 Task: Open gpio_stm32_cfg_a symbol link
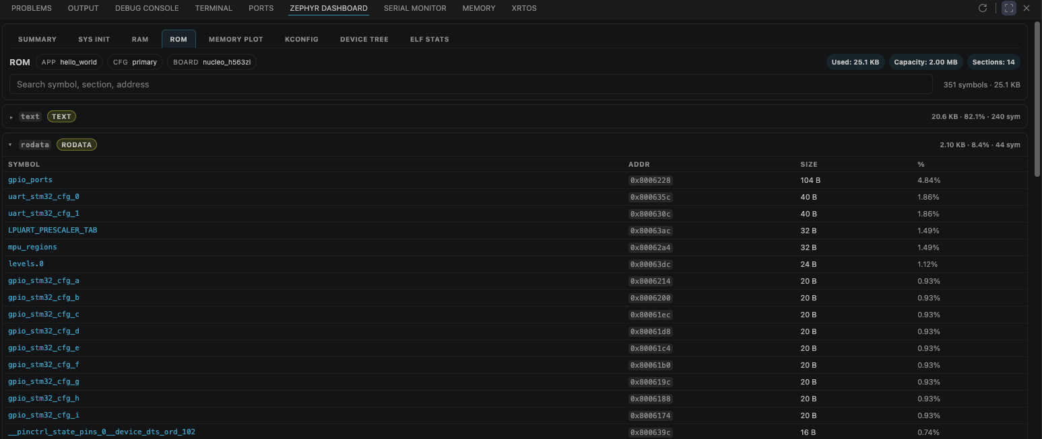coord(44,281)
